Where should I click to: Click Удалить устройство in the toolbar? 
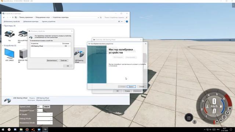[48, 22]
